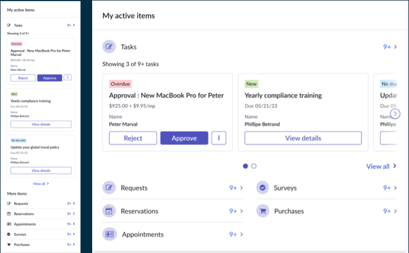409x253 pixels.
Task: Click 'No due date' badge in left panel
Action: [19, 140]
